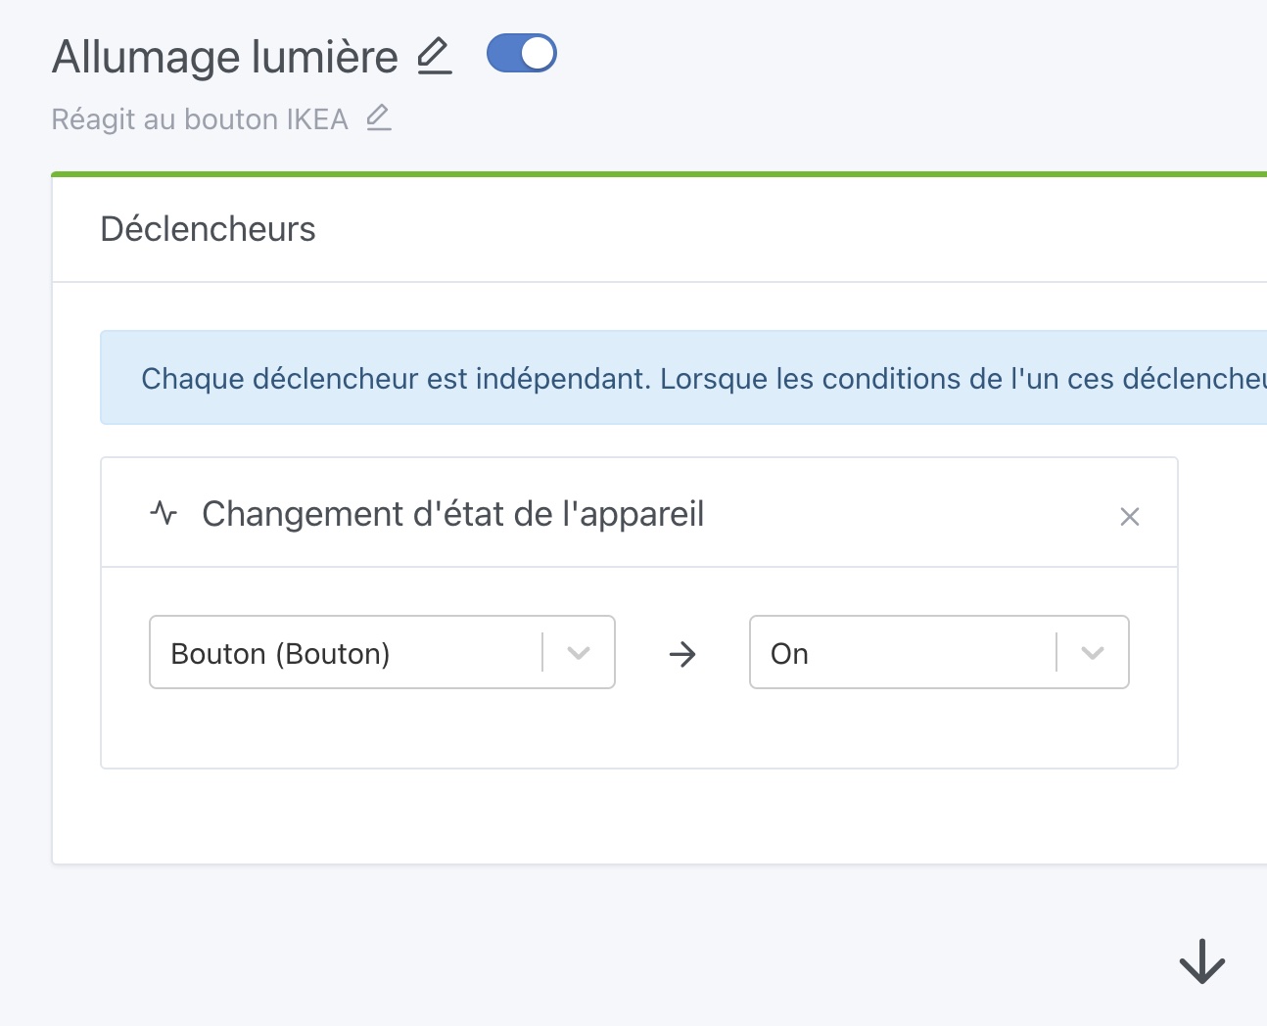This screenshot has height=1026, width=1267.
Task: Click the Changement d'état de l'appareil heading
Action: [x=452, y=514]
